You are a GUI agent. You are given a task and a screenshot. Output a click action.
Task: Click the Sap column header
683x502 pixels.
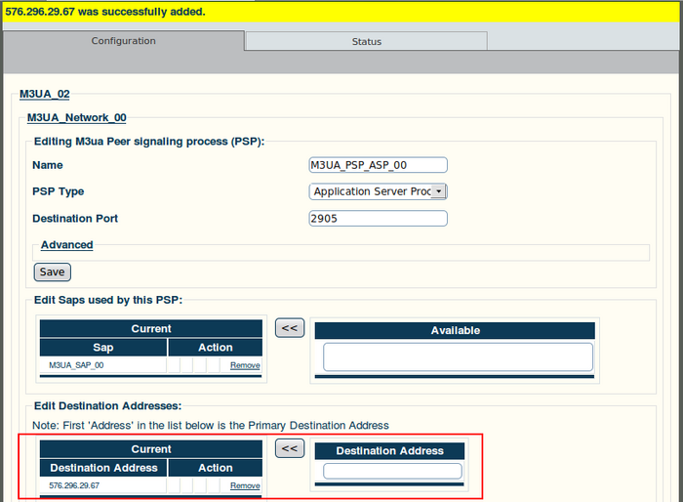(x=103, y=348)
